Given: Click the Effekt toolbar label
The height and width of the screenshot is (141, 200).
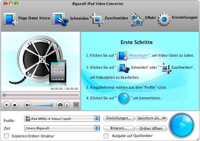Looking at the screenshot, I should coord(150,18).
